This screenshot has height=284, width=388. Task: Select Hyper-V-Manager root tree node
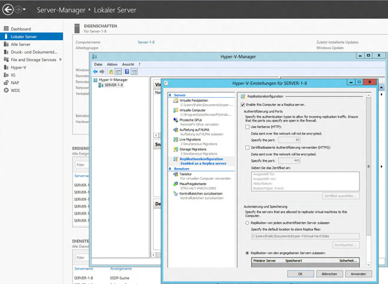coord(113,80)
